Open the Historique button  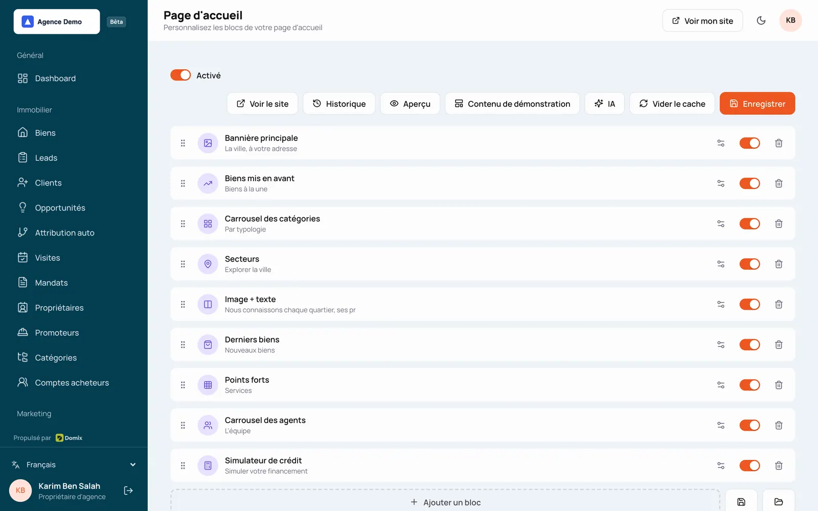point(339,104)
